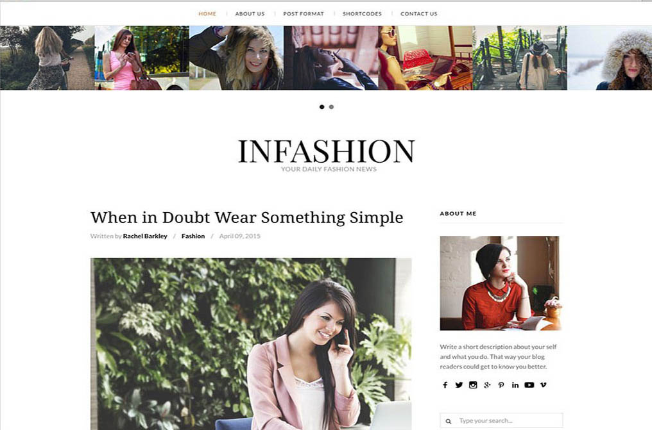Open the Post Format menu
This screenshot has height=430, width=652.
click(x=303, y=13)
